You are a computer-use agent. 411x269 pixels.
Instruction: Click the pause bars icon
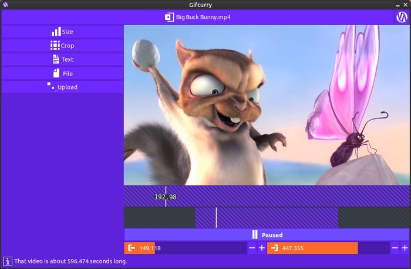pyautogui.click(x=255, y=234)
